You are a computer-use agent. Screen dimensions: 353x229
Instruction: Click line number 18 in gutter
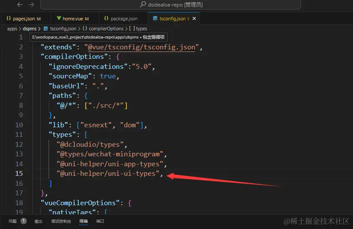(19, 203)
